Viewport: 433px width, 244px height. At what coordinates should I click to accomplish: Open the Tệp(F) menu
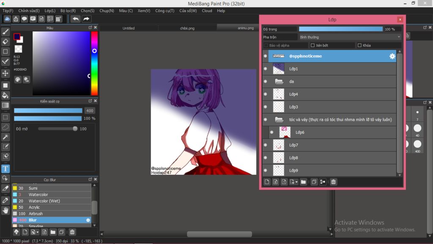click(x=8, y=11)
